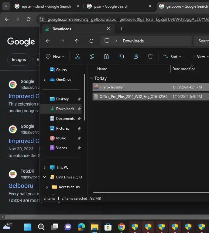209x233 pixels.
Task: Click the File Explorer taskbar icon
Action: point(95,227)
